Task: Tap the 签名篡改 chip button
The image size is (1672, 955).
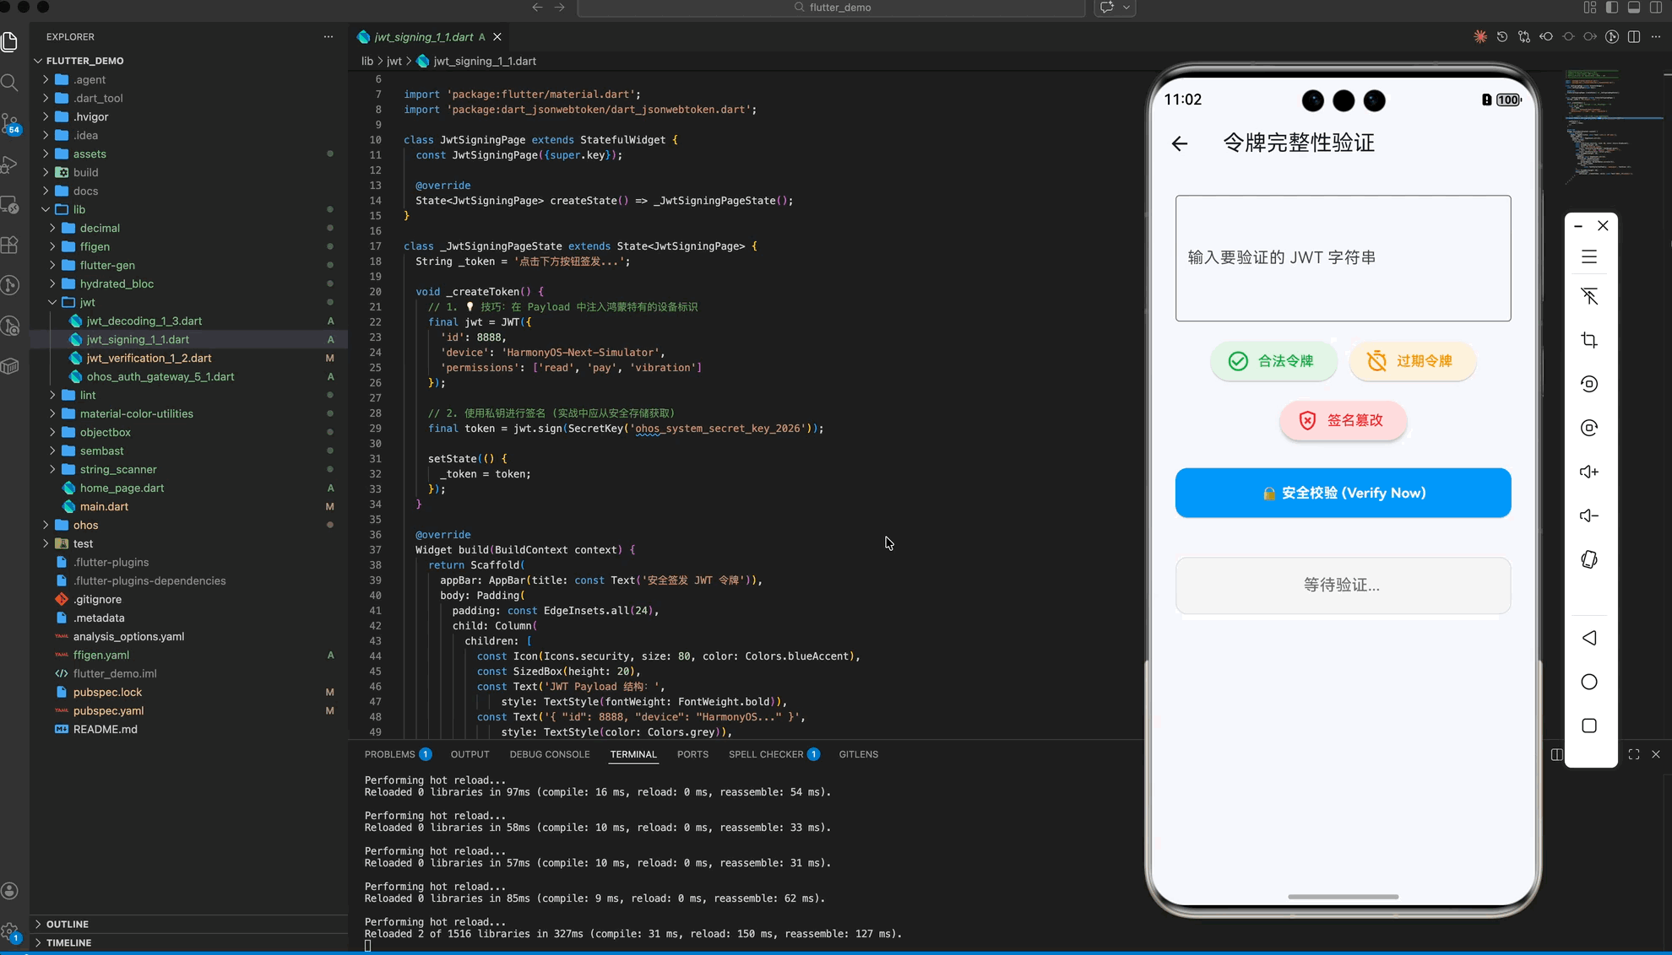Action: (x=1343, y=420)
